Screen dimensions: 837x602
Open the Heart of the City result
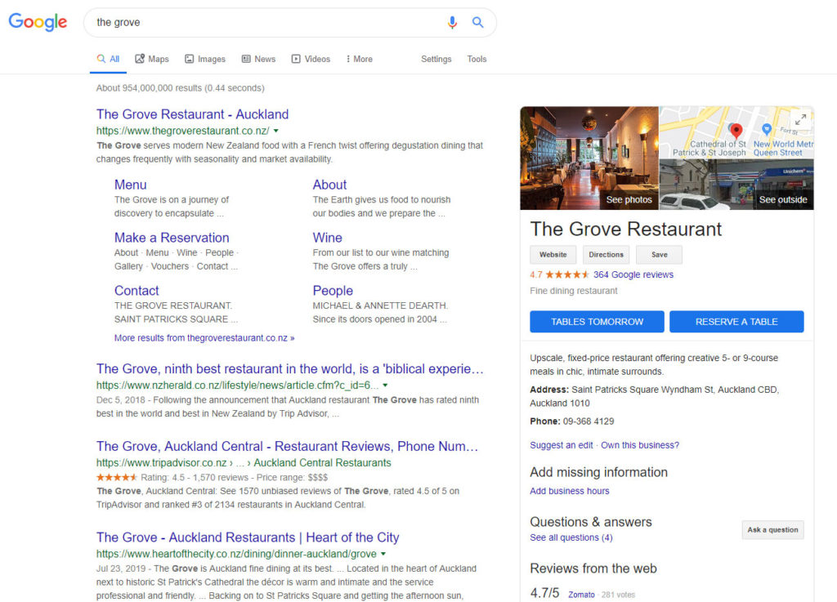(248, 537)
